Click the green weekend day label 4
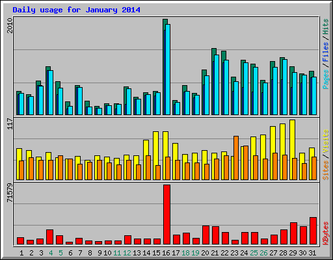This screenshot has height=260, width=333. (51, 253)
